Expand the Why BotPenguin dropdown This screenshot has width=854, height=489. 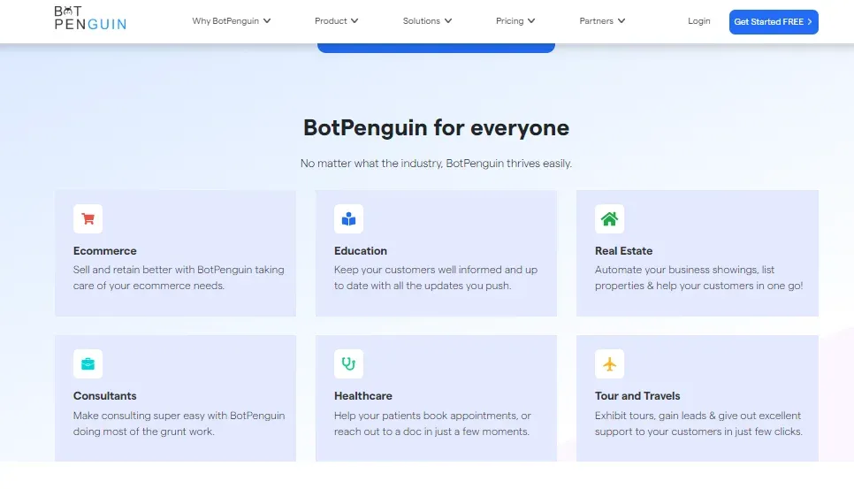pyautogui.click(x=231, y=20)
